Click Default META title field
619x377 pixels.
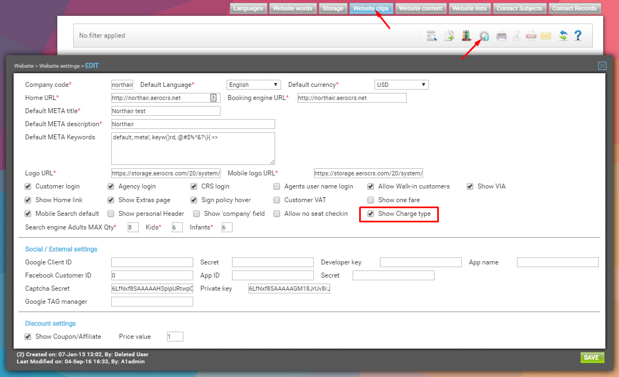point(166,111)
